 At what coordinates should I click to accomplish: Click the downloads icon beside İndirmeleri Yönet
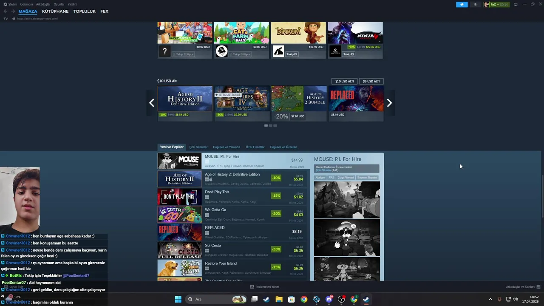click(x=252, y=287)
